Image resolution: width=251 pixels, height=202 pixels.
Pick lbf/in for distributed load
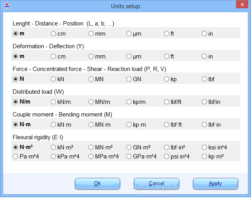point(211,102)
